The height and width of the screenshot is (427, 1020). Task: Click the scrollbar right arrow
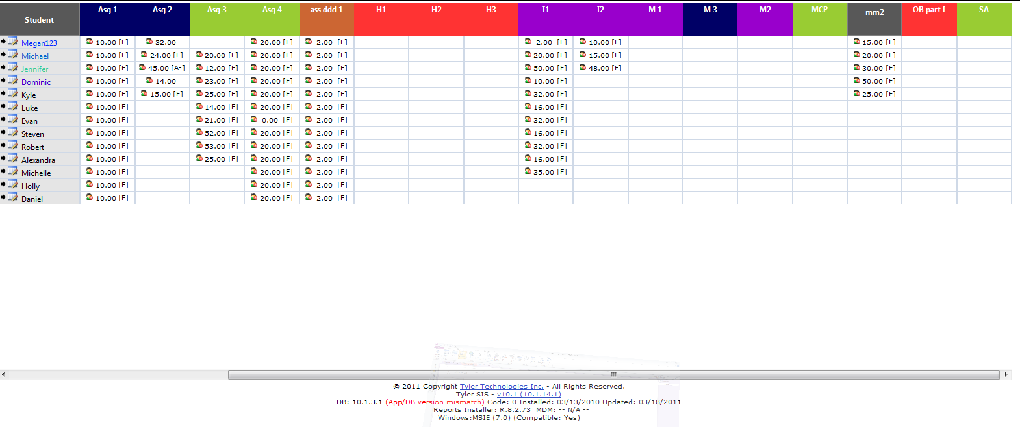[1006, 374]
